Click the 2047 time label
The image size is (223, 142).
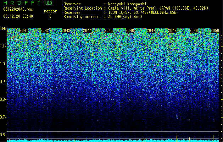[x=151, y=31]
